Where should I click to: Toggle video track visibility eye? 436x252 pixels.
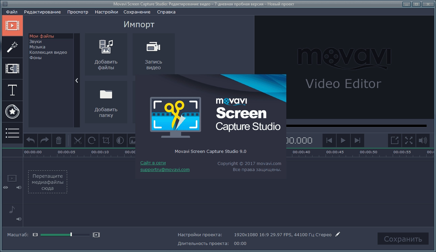click(x=6, y=188)
